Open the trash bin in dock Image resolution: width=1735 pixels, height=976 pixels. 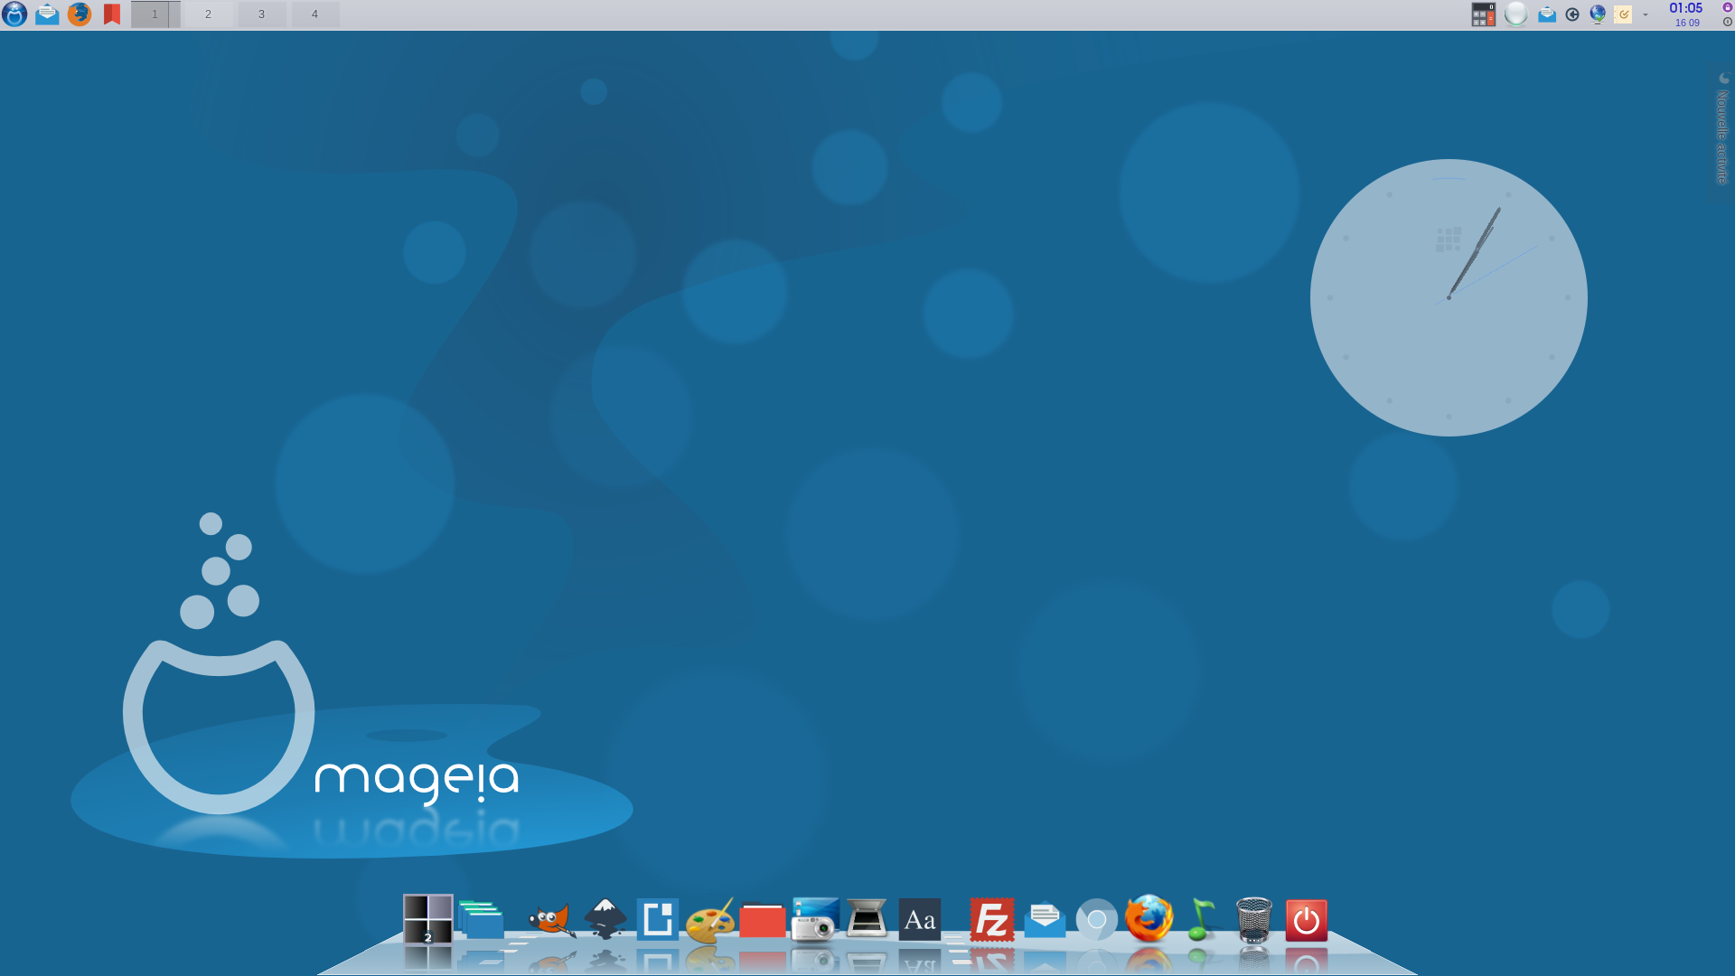[1254, 920]
